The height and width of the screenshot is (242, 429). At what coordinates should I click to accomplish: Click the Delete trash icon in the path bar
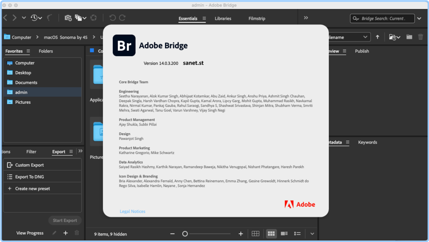[x=421, y=37]
